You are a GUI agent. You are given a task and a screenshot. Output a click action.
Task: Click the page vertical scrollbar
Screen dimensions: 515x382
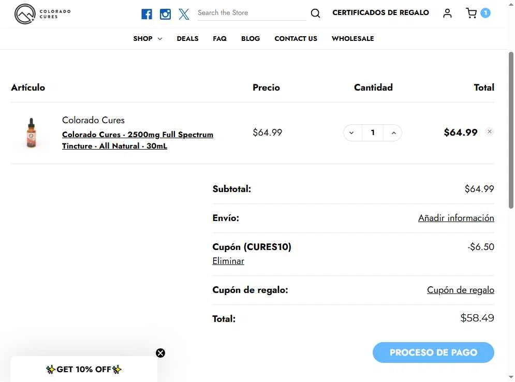511,130
